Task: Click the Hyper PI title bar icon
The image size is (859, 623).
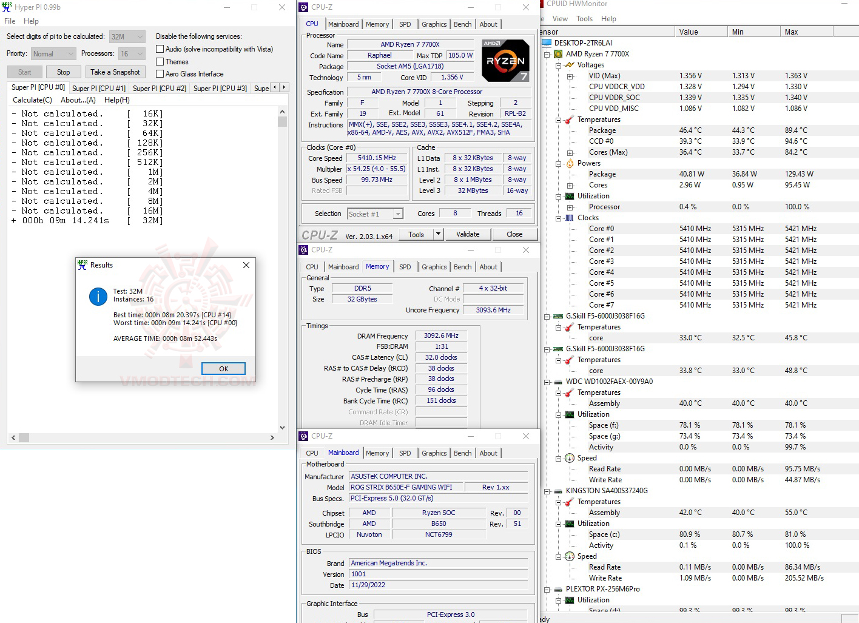Action: pos(7,7)
